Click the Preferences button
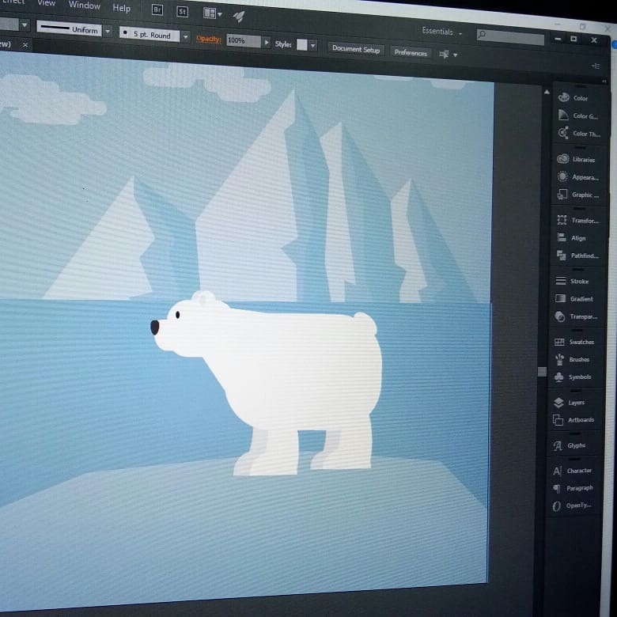Screen dimensions: 617x617 pos(411,52)
